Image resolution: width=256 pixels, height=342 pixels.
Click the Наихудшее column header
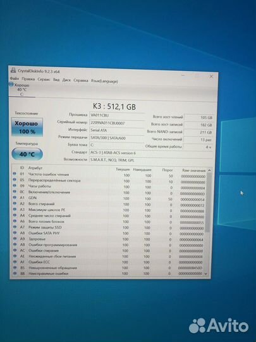point(142,170)
